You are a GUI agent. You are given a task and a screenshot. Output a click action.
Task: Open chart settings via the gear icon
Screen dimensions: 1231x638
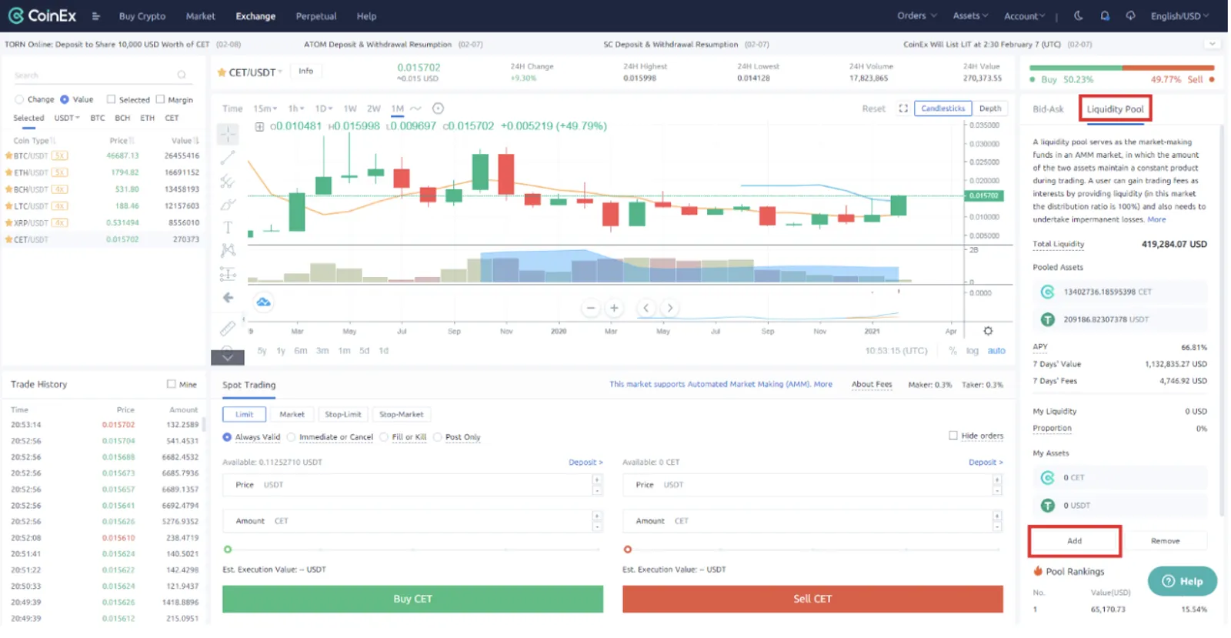click(988, 331)
